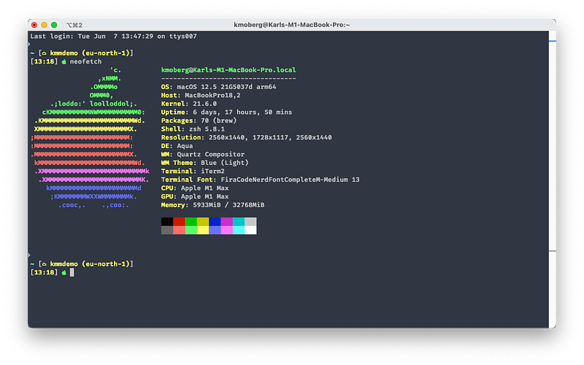
Task: Click the bright blue (periwinkle) palette block
Action: (x=215, y=230)
